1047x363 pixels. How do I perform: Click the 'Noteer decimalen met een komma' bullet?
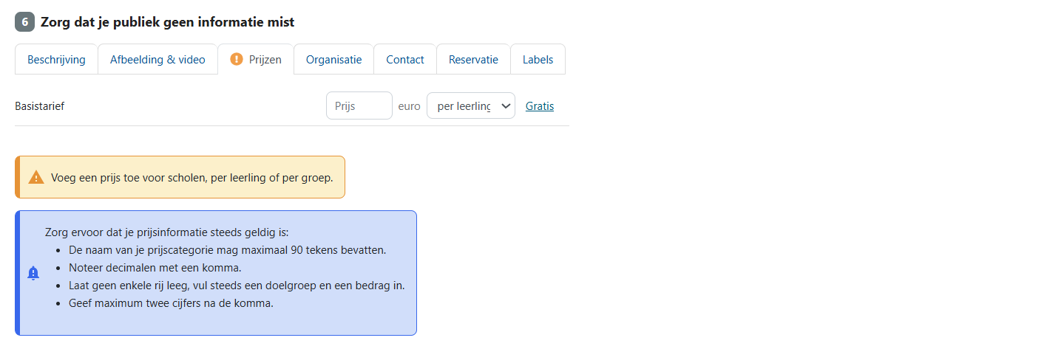pos(155,267)
